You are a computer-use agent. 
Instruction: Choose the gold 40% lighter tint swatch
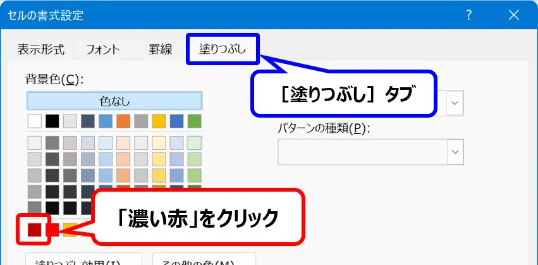point(159,175)
